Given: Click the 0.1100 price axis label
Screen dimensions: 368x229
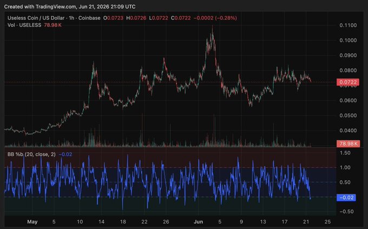Looking at the screenshot, I should 348,25.
